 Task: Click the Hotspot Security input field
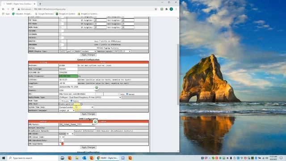[x=77, y=128]
